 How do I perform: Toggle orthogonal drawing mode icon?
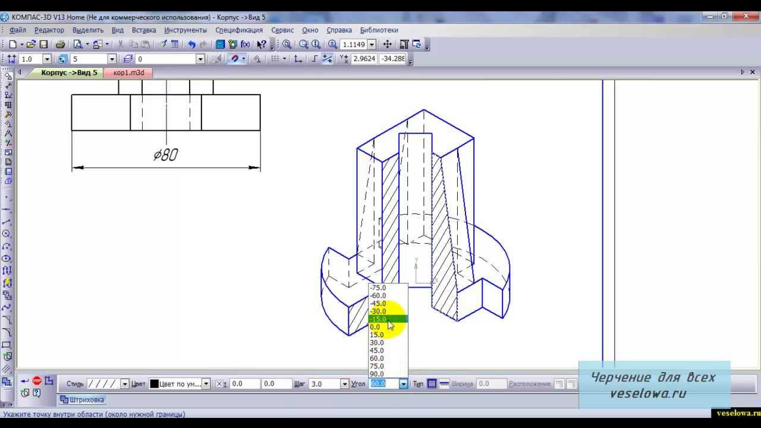[x=315, y=59]
